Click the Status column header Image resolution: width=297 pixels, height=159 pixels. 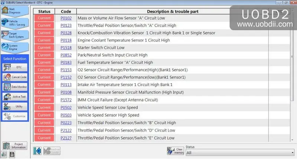pyautogui.click(x=44, y=12)
